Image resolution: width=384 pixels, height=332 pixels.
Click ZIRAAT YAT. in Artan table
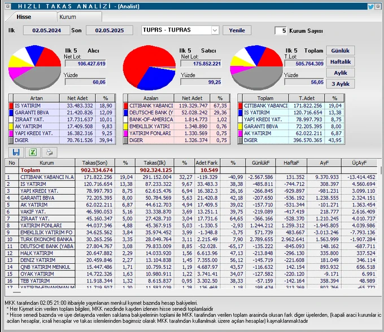29,119
